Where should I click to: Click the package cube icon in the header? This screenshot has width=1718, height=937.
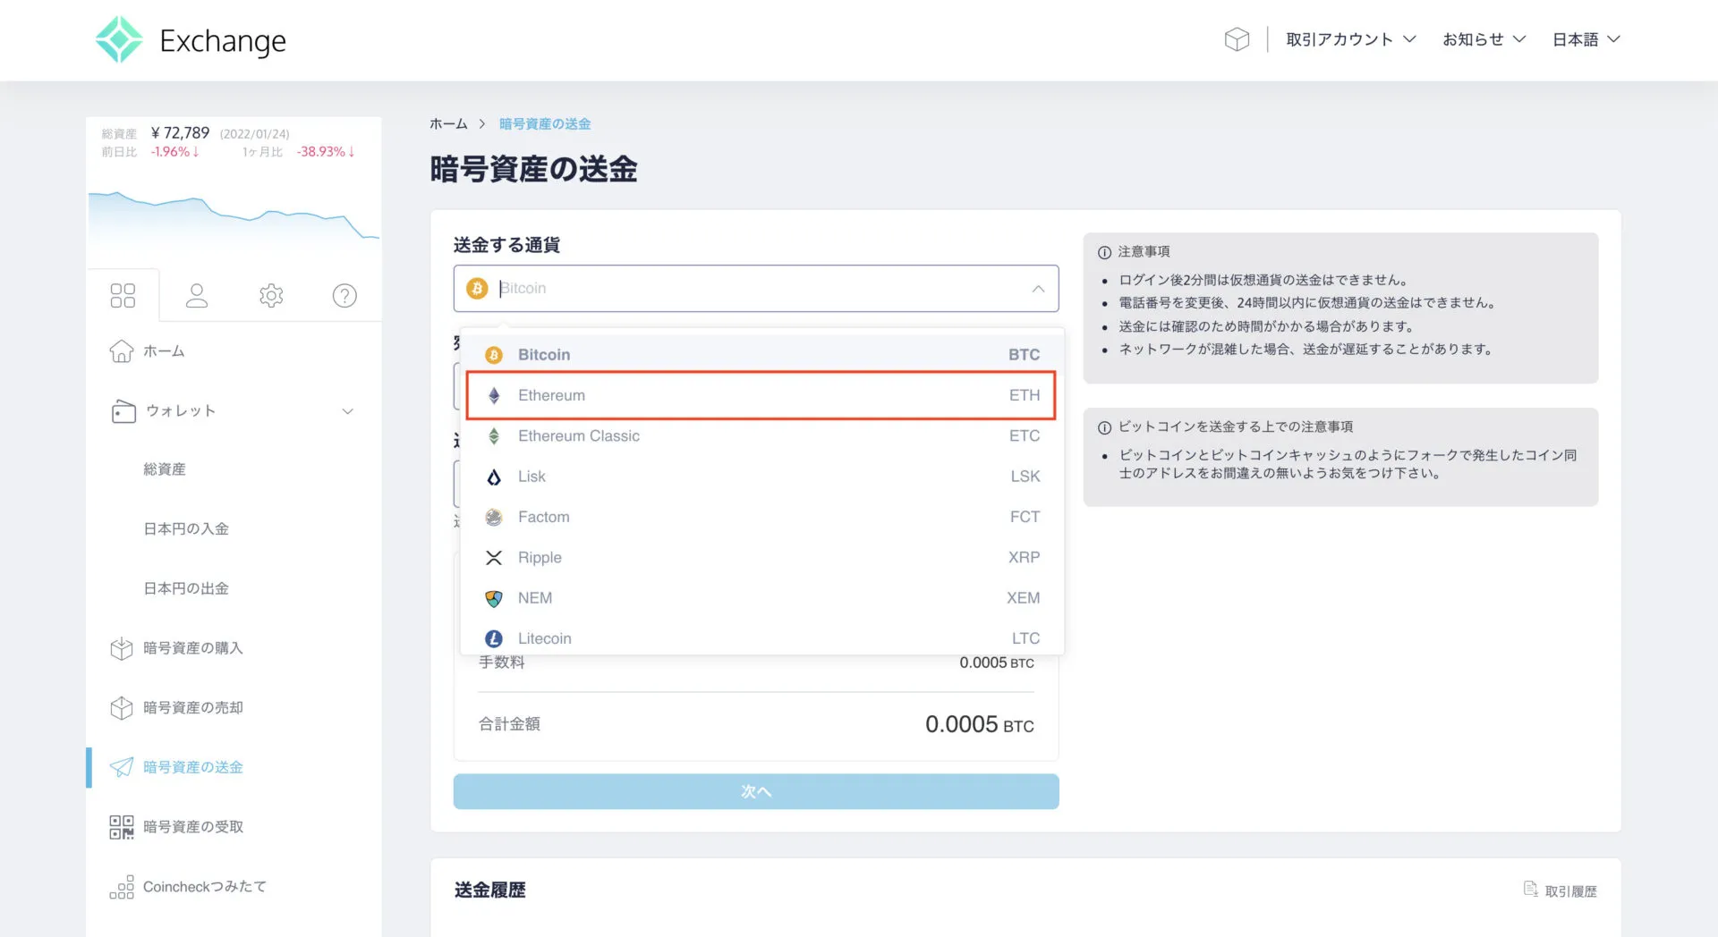tap(1237, 39)
